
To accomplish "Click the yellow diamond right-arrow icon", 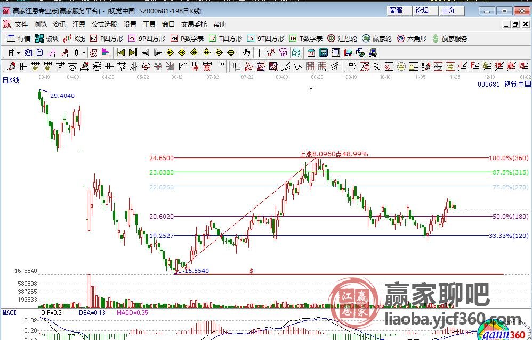I will click(x=182, y=53).
